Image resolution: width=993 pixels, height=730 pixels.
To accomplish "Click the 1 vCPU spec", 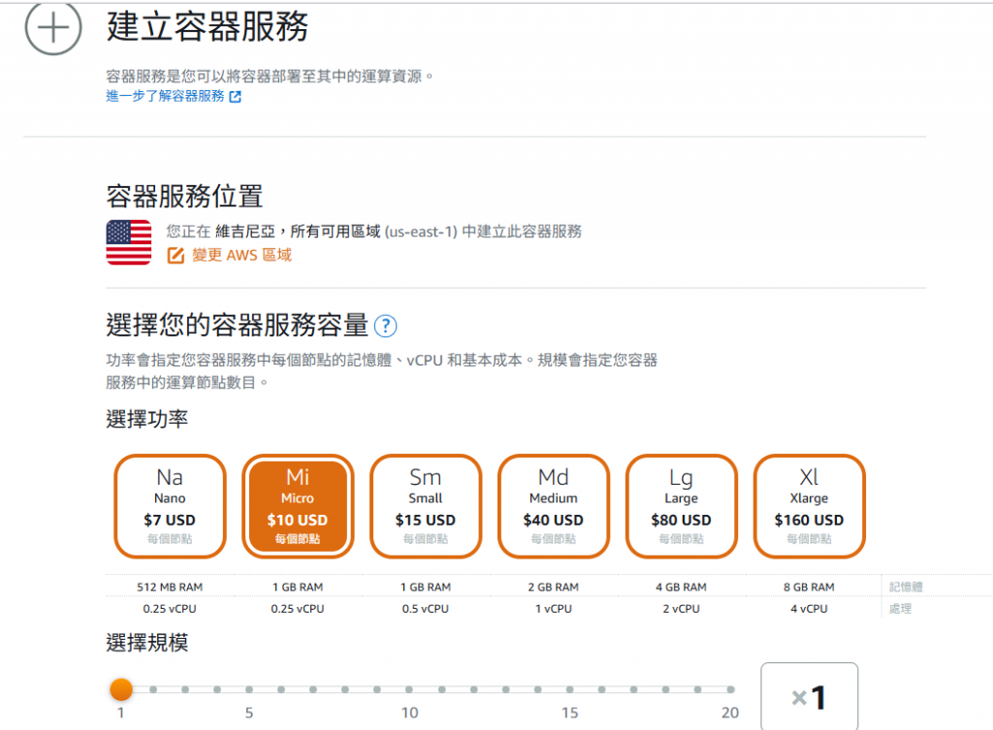I will (x=554, y=609).
